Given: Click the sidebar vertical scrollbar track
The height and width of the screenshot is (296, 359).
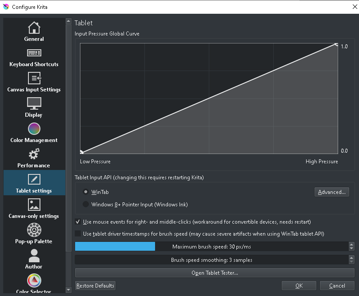Looking at the screenshot, I should point(68,269).
